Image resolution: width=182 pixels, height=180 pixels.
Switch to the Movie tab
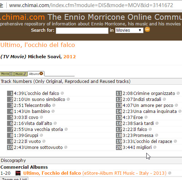(x=7, y=74)
